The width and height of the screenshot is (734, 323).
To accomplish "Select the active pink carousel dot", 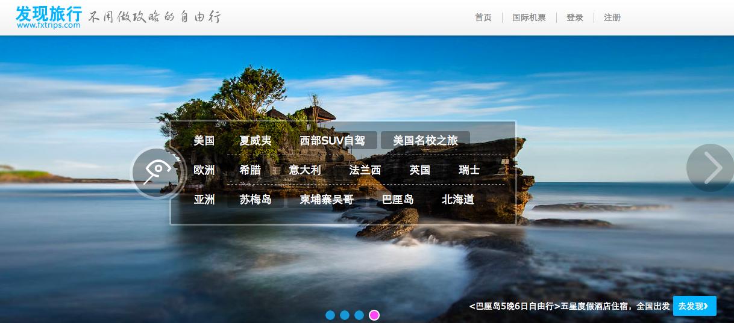I will click(374, 315).
